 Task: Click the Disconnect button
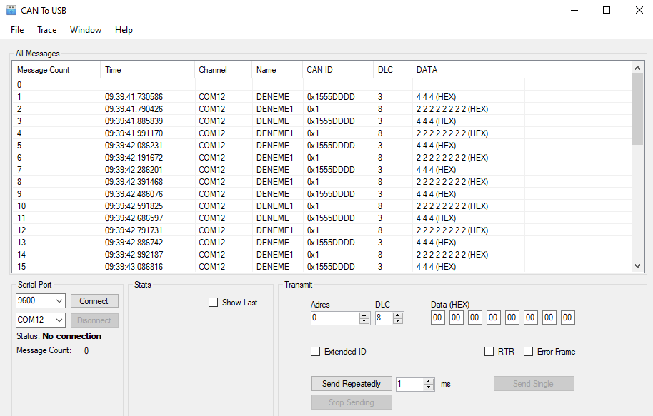click(x=94, y=320)
